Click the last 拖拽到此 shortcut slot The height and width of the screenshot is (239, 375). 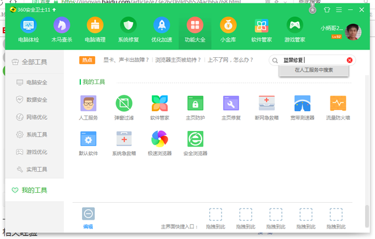click(336, 218)
